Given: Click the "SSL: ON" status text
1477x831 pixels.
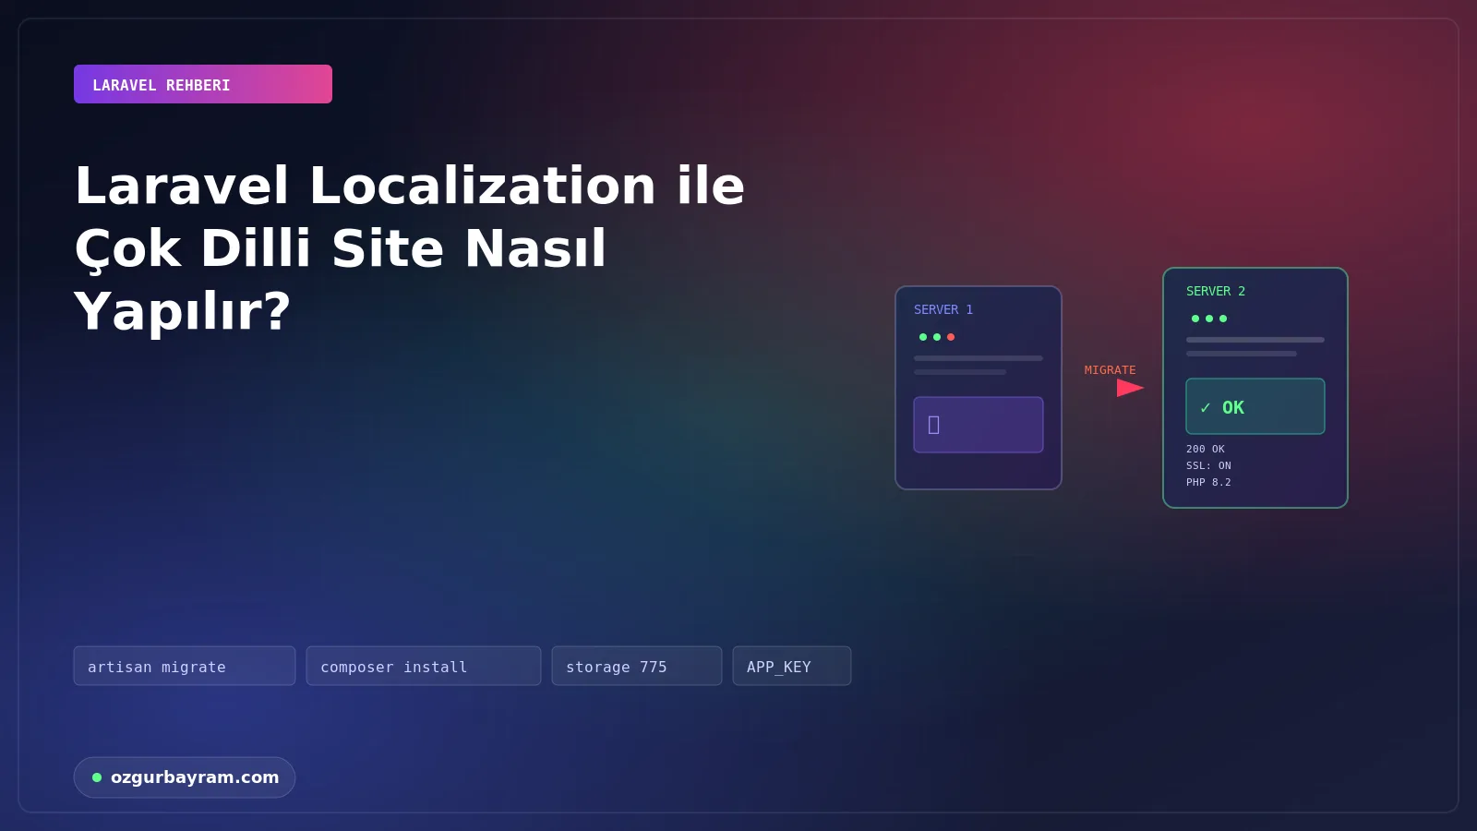Looking at the screenshot, I should pyautogui.click(x=1208, y=465).
